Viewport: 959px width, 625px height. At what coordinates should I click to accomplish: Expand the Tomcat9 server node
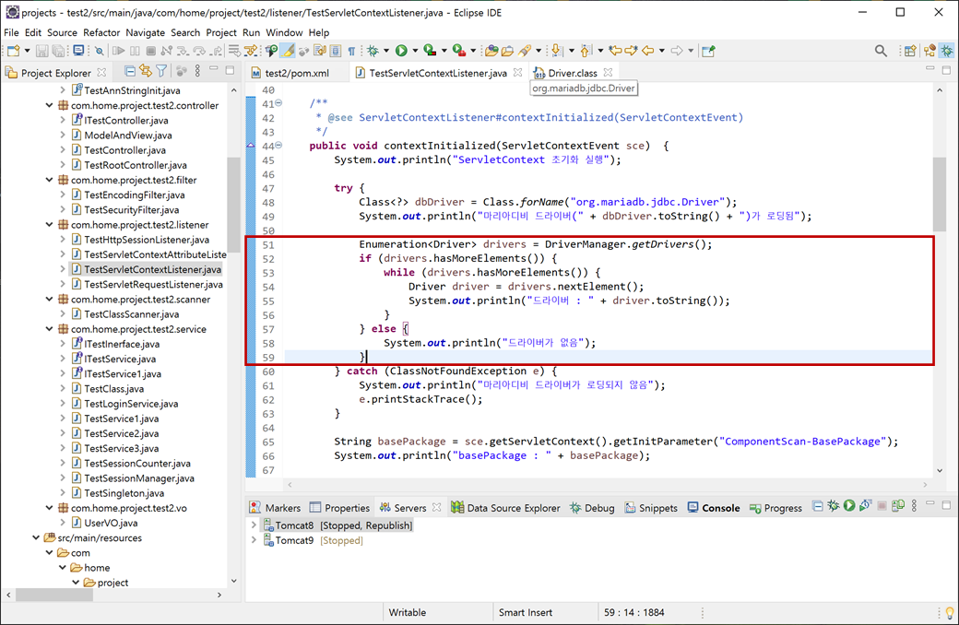pyautogui.click(x=254, y=540)
